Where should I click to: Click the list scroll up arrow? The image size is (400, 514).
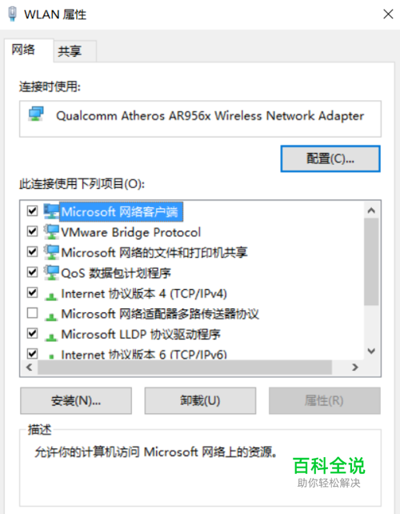[371, 211]
